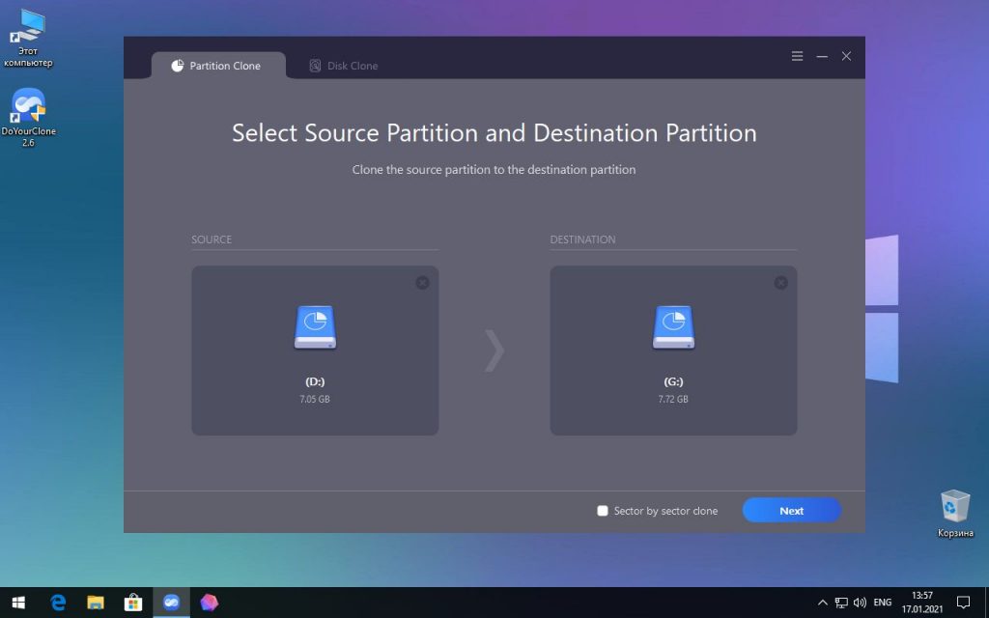Change the ENG input language
The width and height of the screenshot is (989, 618).
click(882, 603)
